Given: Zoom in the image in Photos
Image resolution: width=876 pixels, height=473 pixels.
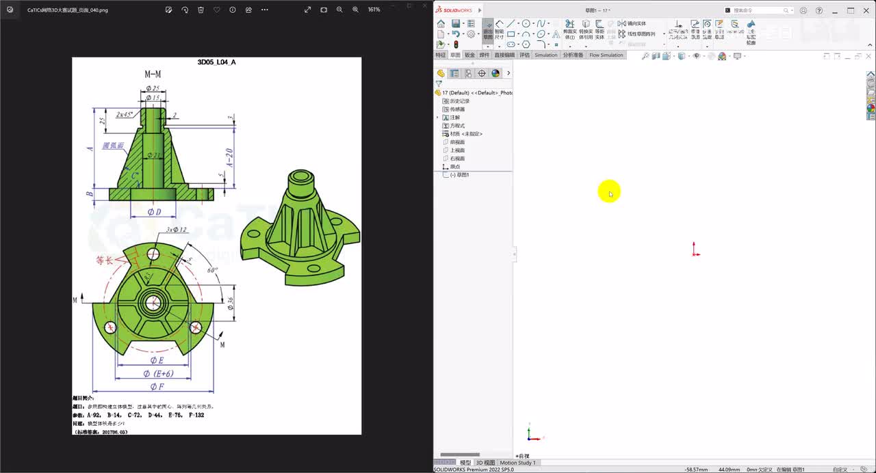Looking at the screenshot, I should tap(355, 10).
